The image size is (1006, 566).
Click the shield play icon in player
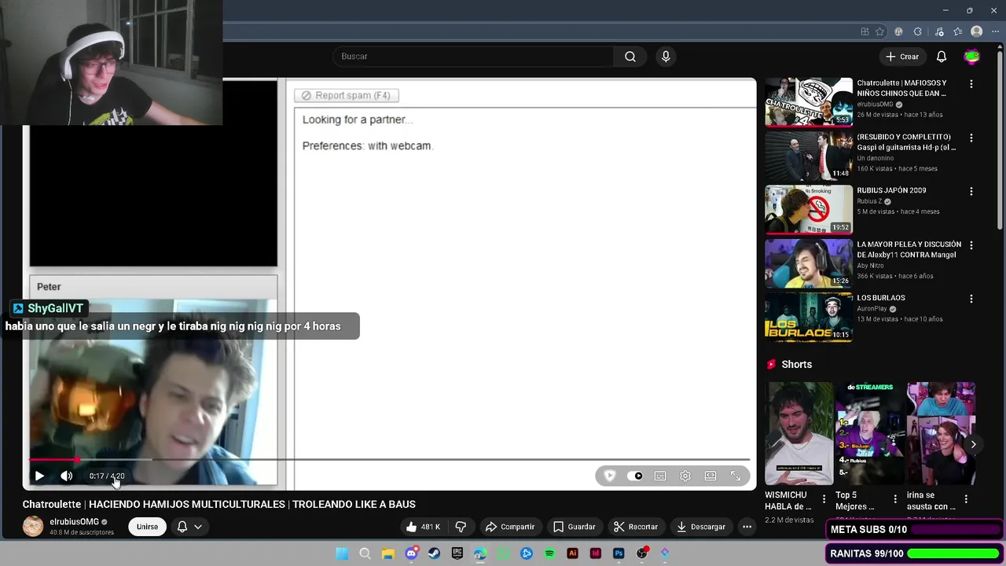click(x=610, y=476)
